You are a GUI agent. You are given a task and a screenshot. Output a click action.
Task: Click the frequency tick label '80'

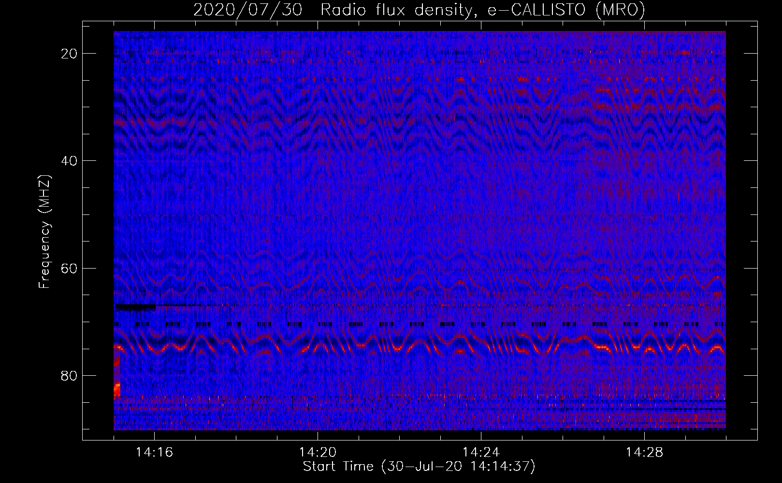70,375
